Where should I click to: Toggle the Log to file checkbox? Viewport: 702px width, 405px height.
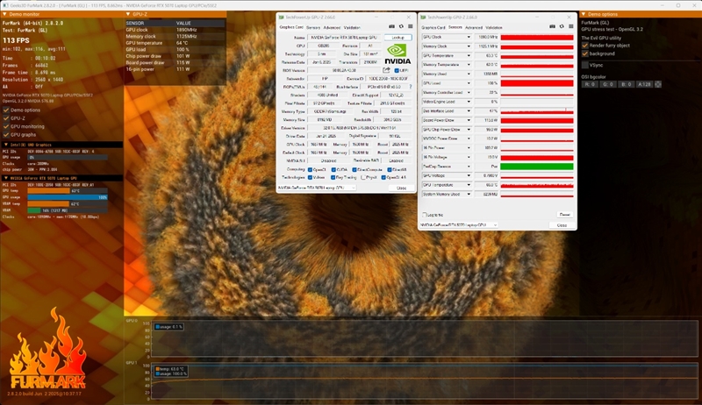point(424,214)
